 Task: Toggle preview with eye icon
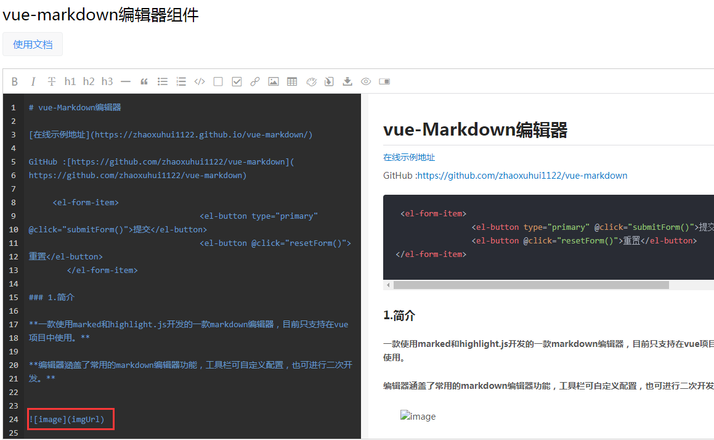click(x=366, y=81)
